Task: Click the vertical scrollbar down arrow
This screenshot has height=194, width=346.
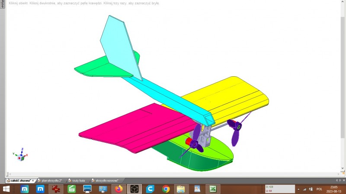Action: pos(343,168)
